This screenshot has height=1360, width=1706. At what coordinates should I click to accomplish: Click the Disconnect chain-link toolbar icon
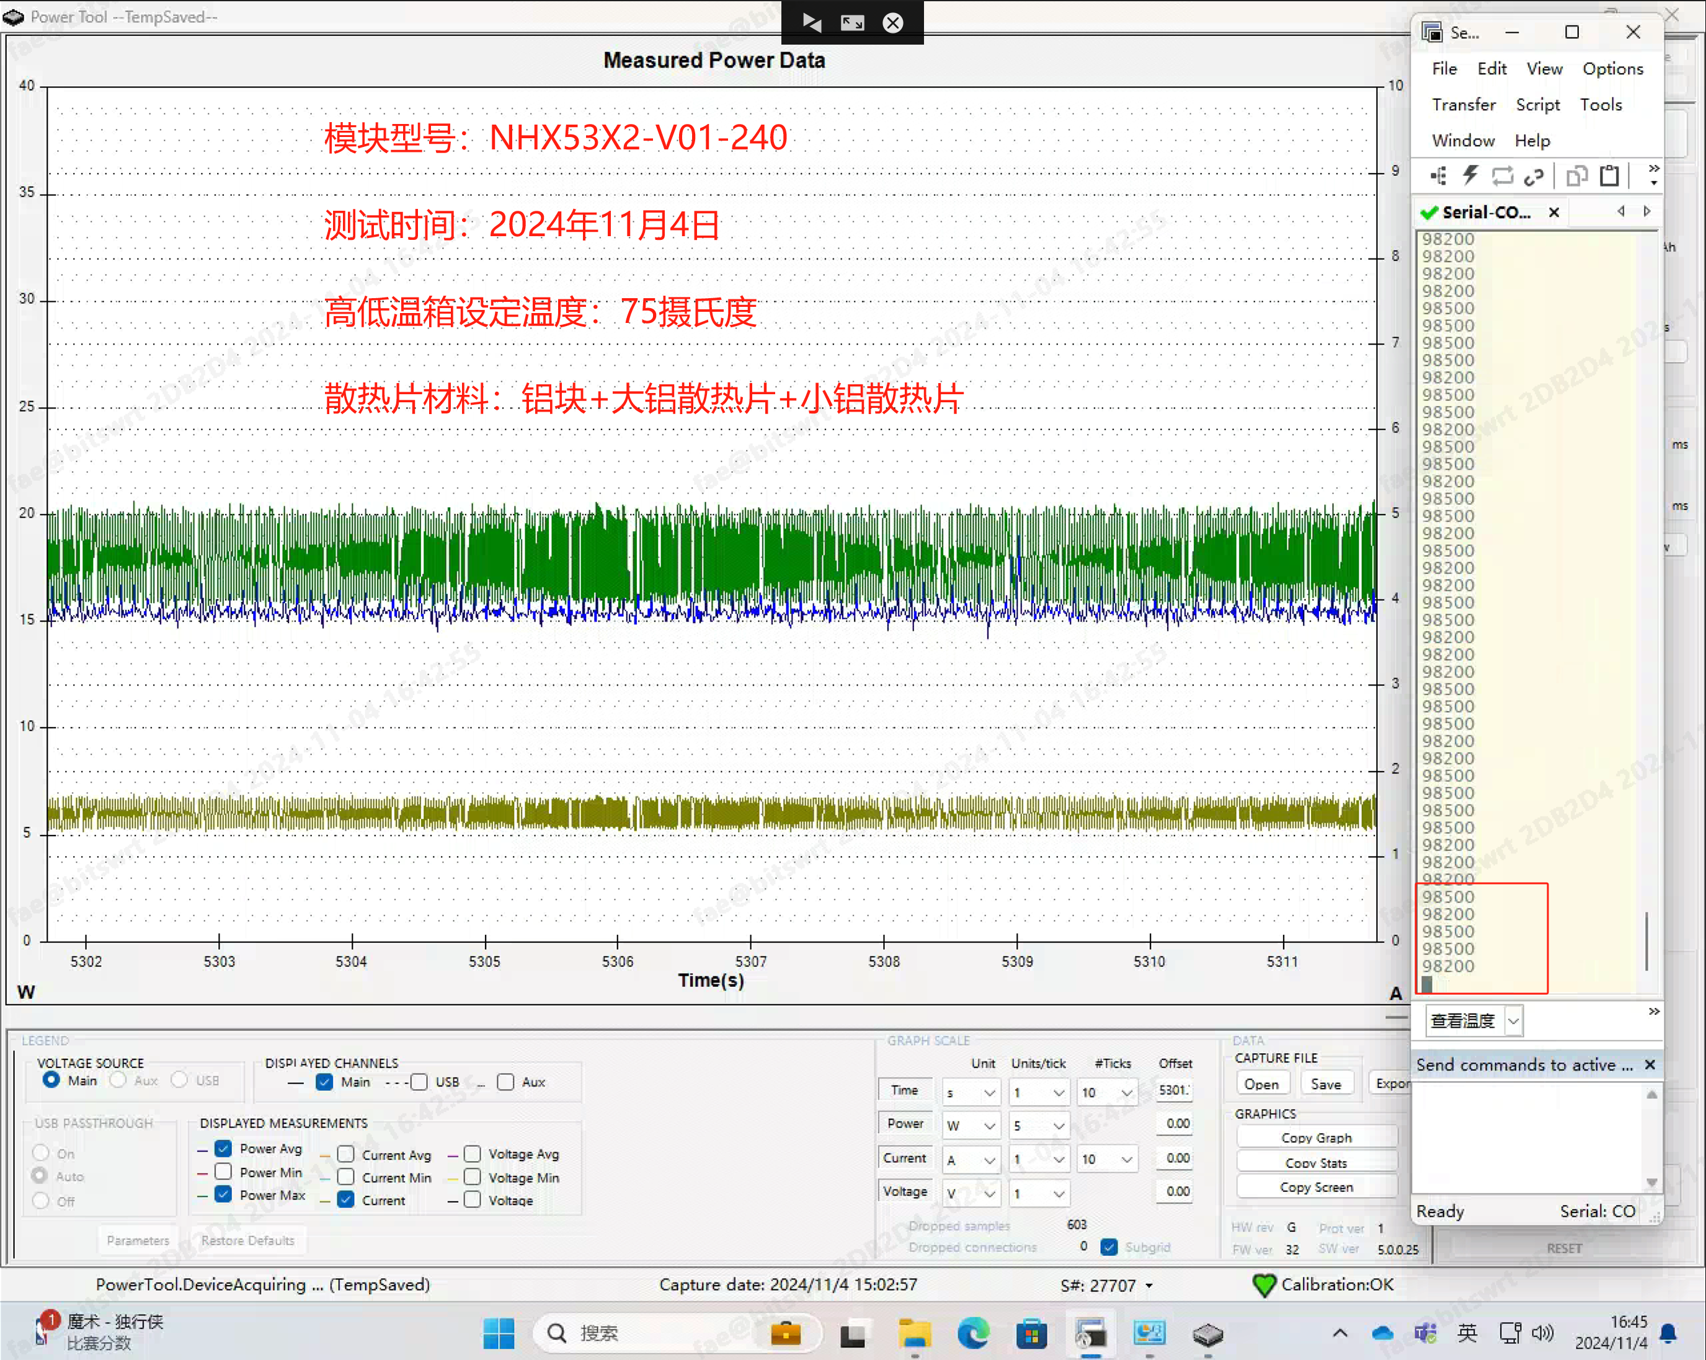pos(1534,175)
